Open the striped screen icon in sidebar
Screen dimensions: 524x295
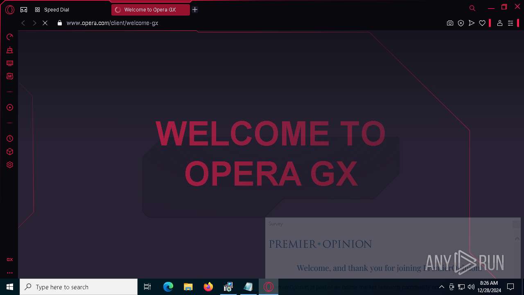[x=10, y=63]
